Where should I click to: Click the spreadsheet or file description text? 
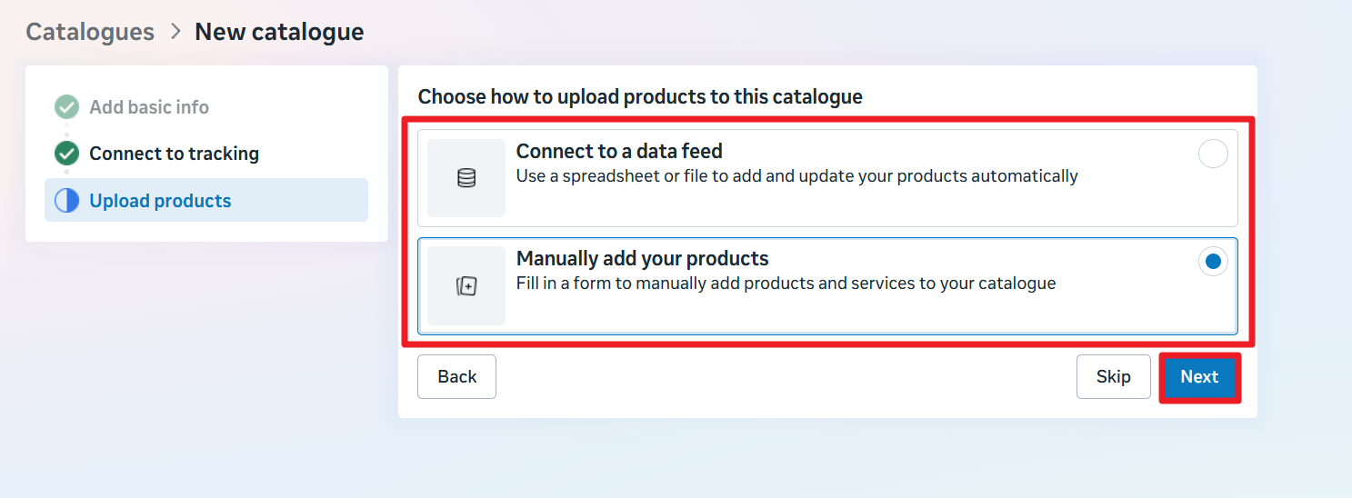pyautogui.click(x=796, y=176)
